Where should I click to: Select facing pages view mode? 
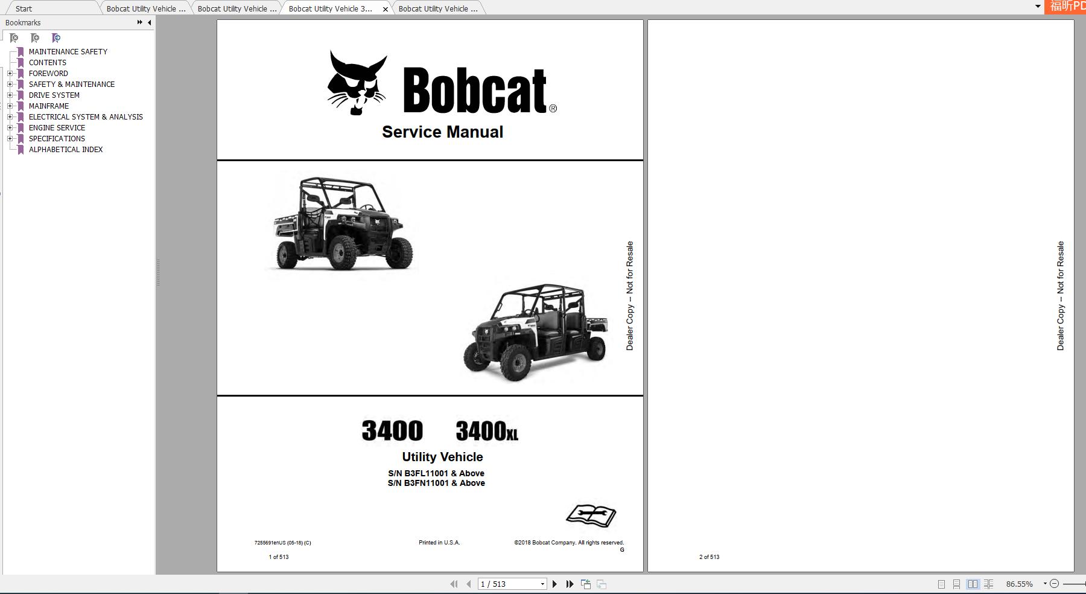[x=973, y=584]
